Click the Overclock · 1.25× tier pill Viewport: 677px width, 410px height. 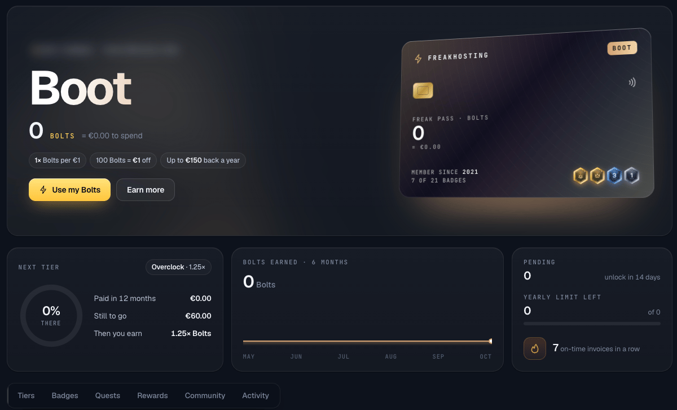click(178, 267)
